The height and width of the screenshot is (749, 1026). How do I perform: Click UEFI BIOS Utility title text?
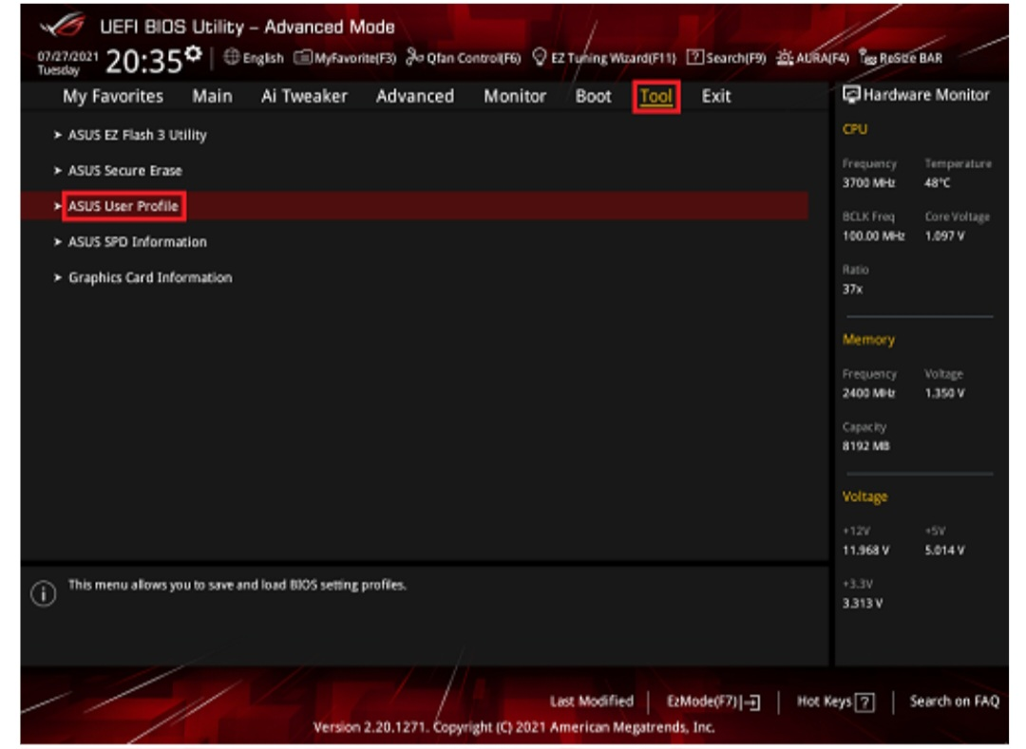247,27
